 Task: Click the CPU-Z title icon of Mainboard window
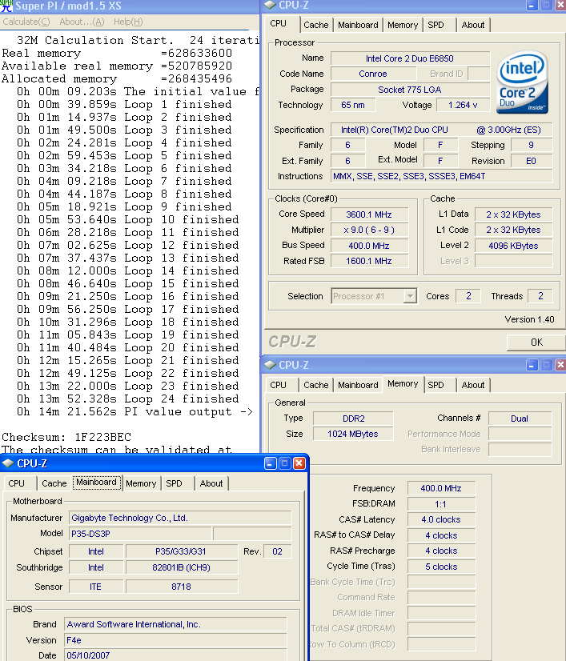(7, 463)
